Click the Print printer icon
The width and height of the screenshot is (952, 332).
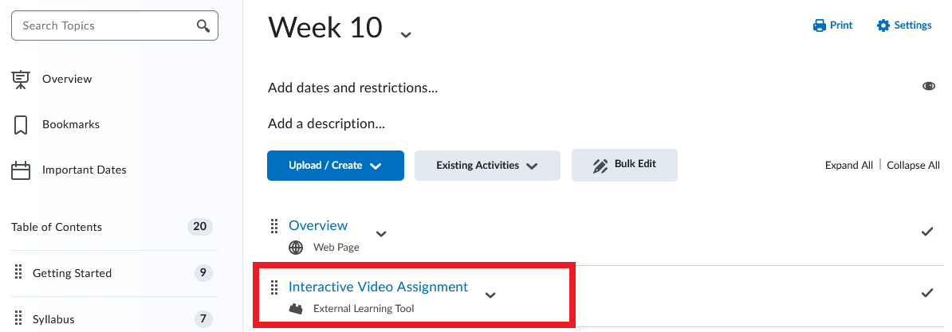820,25
